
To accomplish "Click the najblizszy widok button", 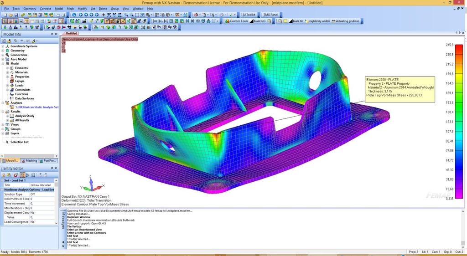I will coord(317,21).
